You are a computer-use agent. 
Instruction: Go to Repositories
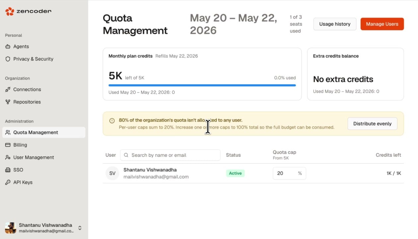coord(44,102)
